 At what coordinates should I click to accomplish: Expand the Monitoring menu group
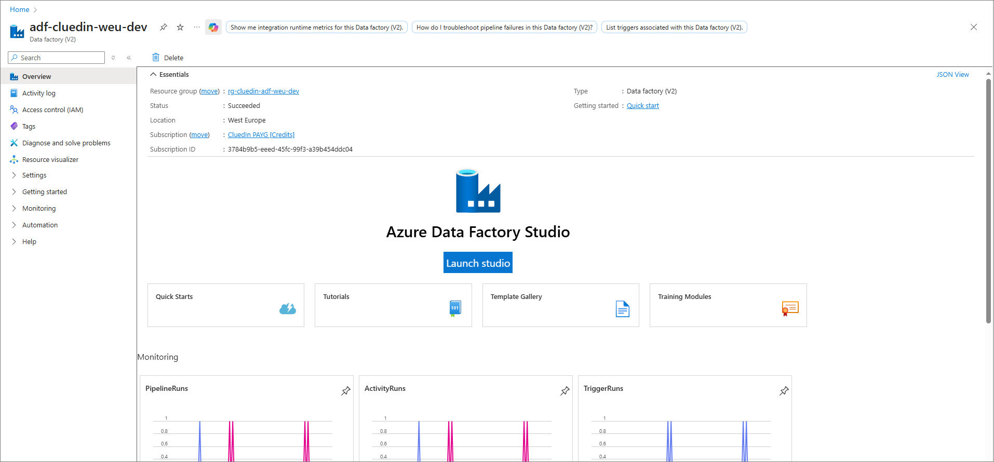point(14,209)
